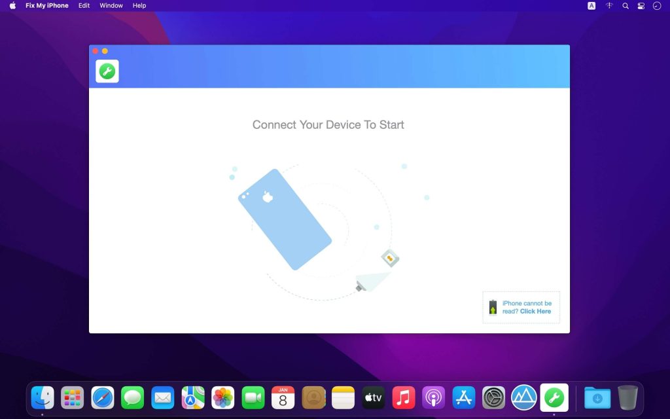Open the Fix My iPhone wrench icon in the Dock

point(554,397)
